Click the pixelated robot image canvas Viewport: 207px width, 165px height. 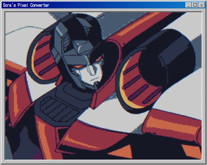[x=103, y=86]
